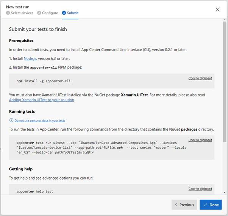Screen dimensions: 228x216
Task: Click the step 2 circle icon
Action: tap(39, 13)
